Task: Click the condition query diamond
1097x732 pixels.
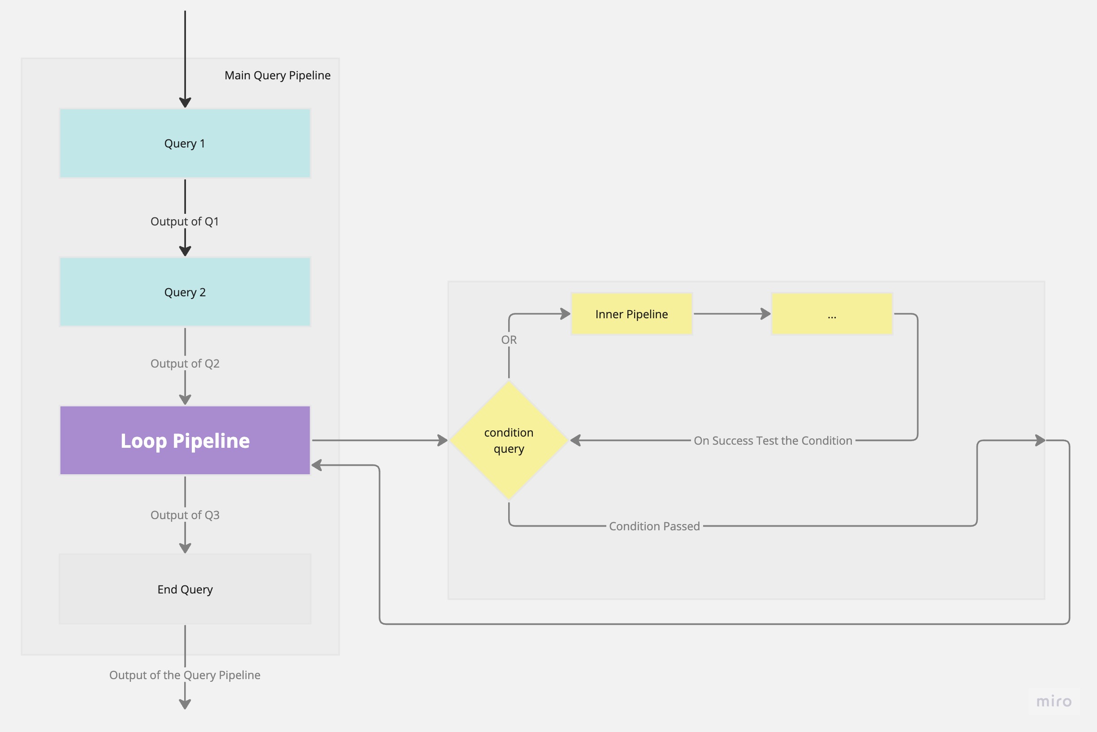Action: pyautogui.click(x=509, y=440)
